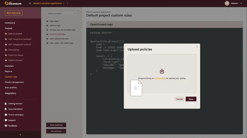Viewport: 247px width, 138px height.
Task: Go to Reports page
Action: click(8, 71)
